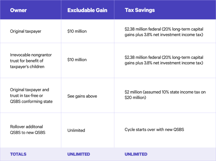
Task: Select the 'Unlimited' excludable gain cell
Action: pos(76,130)
